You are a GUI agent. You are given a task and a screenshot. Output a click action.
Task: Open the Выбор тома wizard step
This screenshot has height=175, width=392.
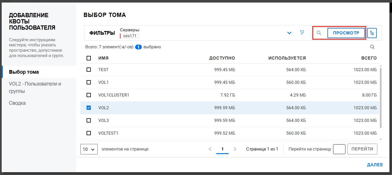(x=24, y=72)
